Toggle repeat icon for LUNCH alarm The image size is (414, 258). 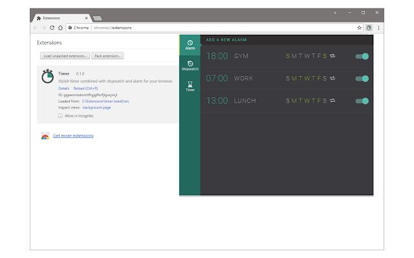click(332, 101)
